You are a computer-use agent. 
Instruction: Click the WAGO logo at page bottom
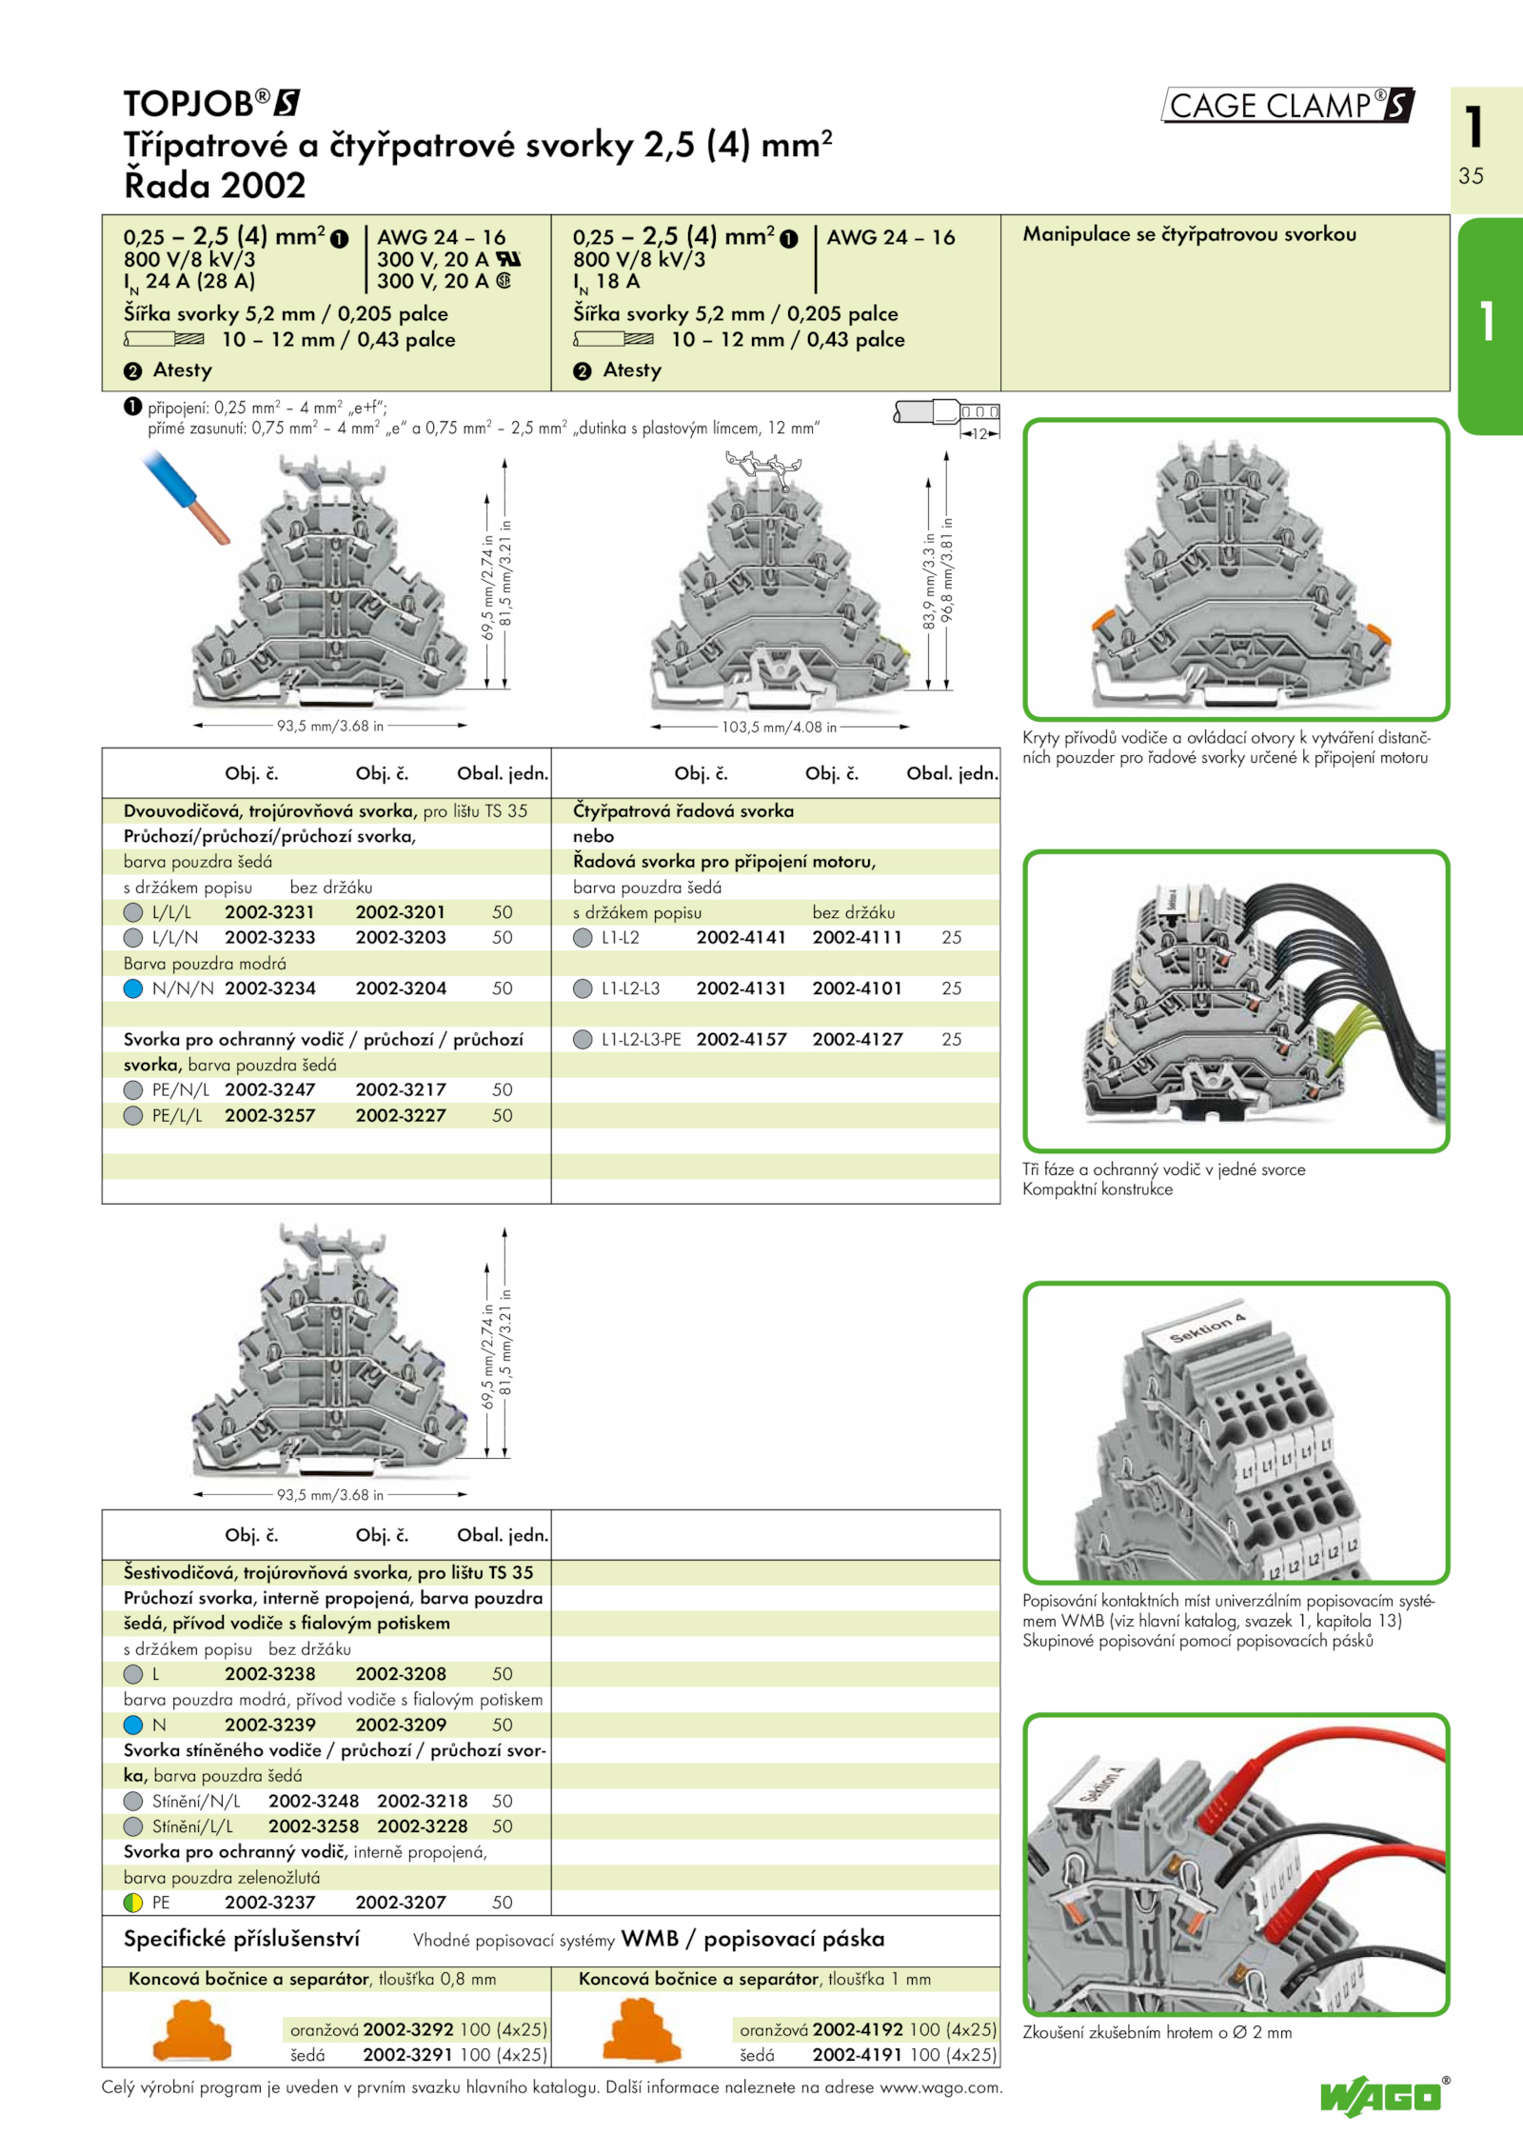point(1384,2097)
